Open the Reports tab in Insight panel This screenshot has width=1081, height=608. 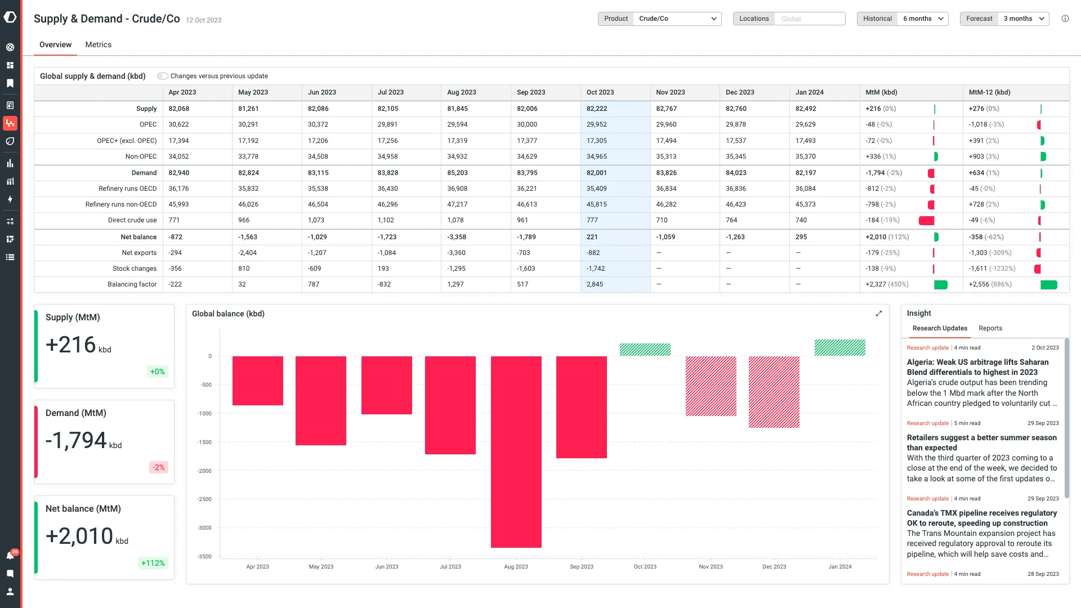click(x=990, y=328)
